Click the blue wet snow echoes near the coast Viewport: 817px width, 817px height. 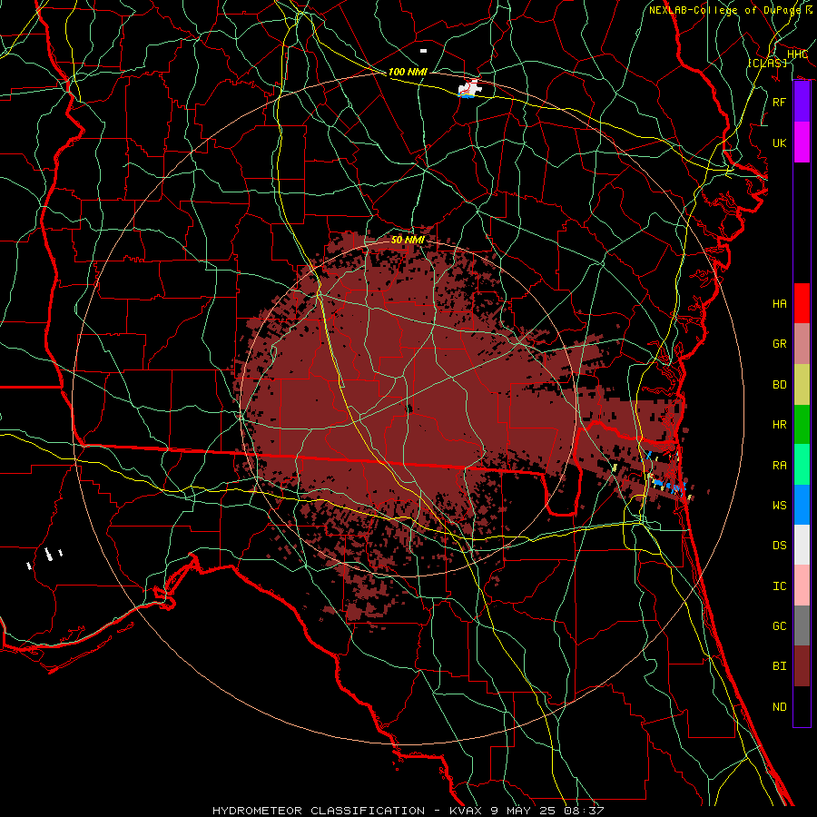pos(668,486)
